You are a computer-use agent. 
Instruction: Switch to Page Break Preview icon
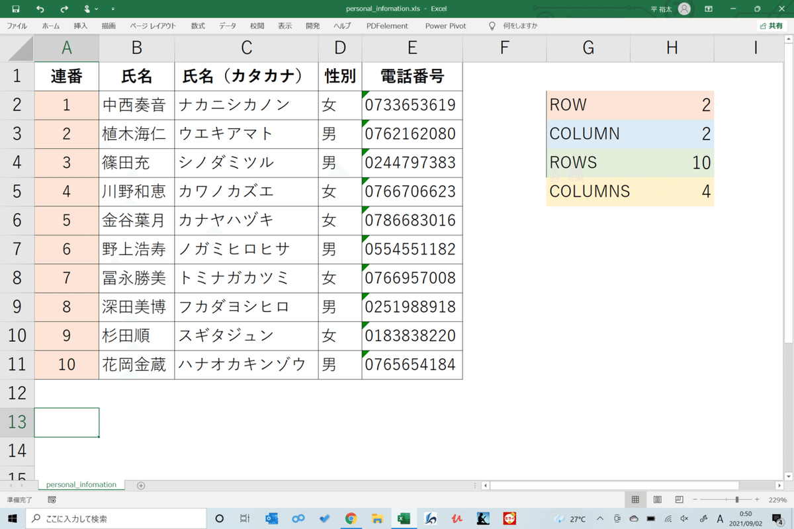click(679, 500)
